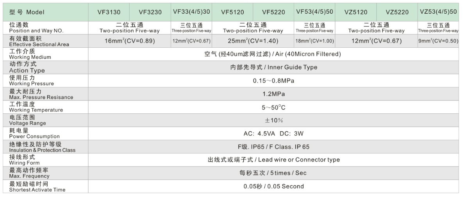Screen dimensions: 464x199
Task: Select the VZ5220 model header cell
Action: (x=397, y=12)
